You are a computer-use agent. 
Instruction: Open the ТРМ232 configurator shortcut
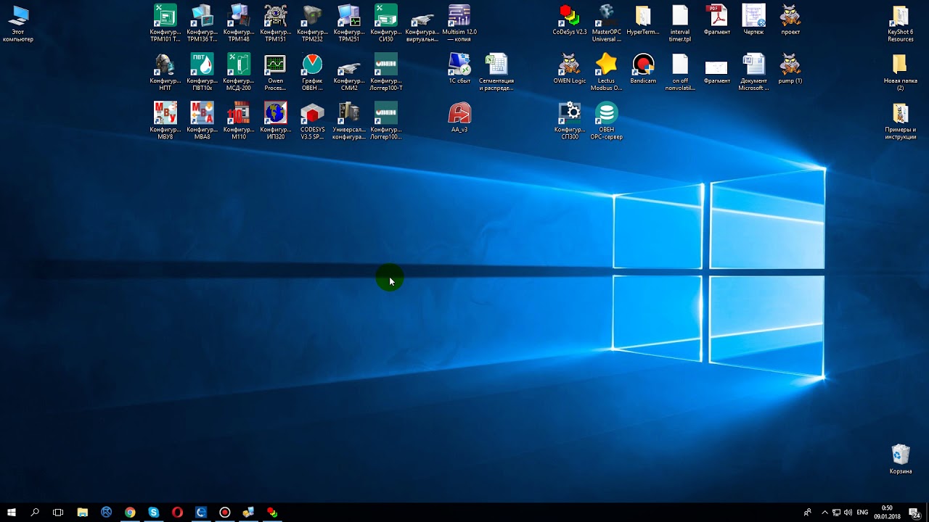tap(312, 23)
